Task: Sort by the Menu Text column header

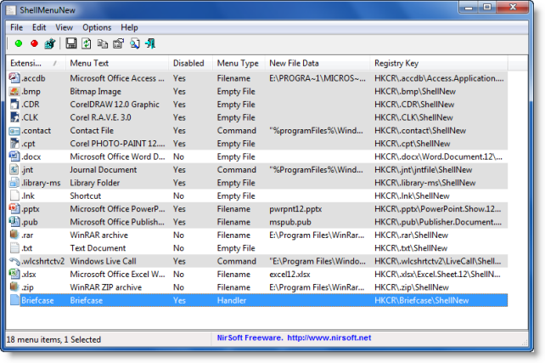Action: (117, 63)
